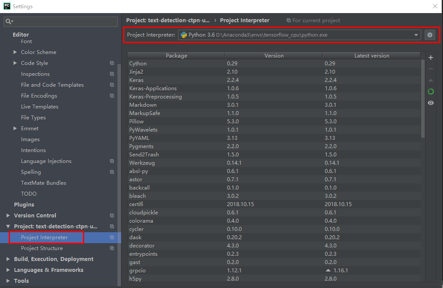Expand the Version Control section
The image size is (443, 288).
pyautogui.click(x=8, y=216)
